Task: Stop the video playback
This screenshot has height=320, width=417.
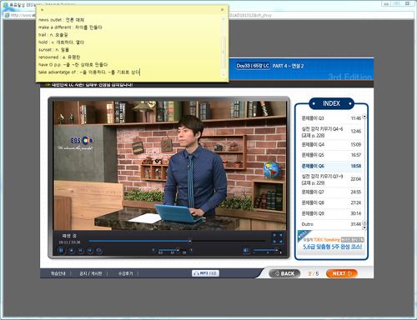Action: 72,251
